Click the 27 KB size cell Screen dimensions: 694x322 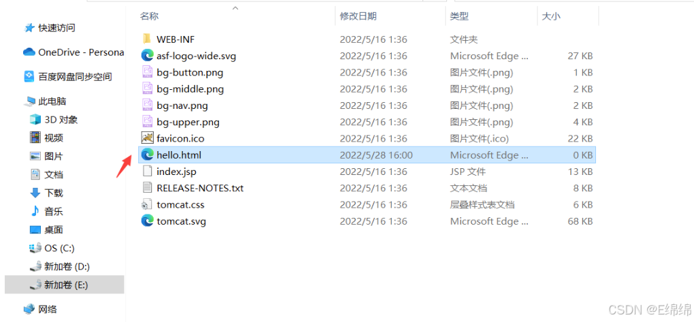tap(580, 56)
